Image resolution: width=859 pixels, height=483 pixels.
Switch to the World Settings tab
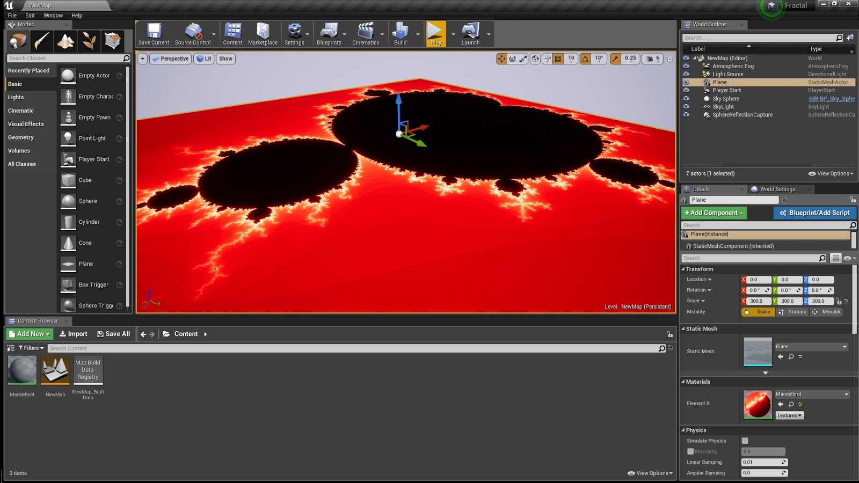(777, 189)
